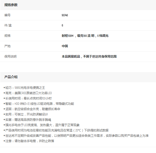Select the product number 90746

(65, 15)
